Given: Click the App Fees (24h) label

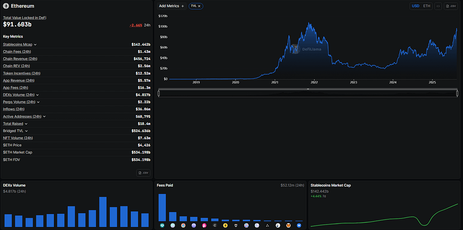Looking at the screenshot, I should 15,88.
